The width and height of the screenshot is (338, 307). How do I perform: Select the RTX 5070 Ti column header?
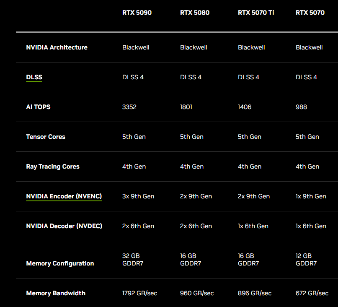256,13
